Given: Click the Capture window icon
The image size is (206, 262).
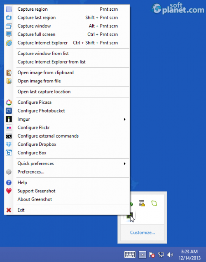Looking at the screenshot, I should (x=9, y=26).
